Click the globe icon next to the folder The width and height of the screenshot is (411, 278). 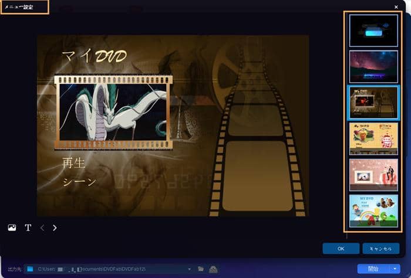click(213, 269)
